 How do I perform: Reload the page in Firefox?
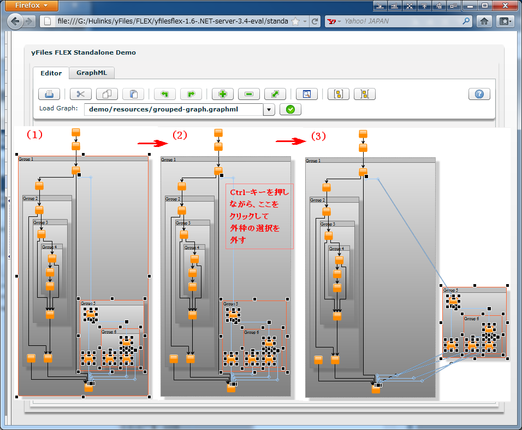315,21
